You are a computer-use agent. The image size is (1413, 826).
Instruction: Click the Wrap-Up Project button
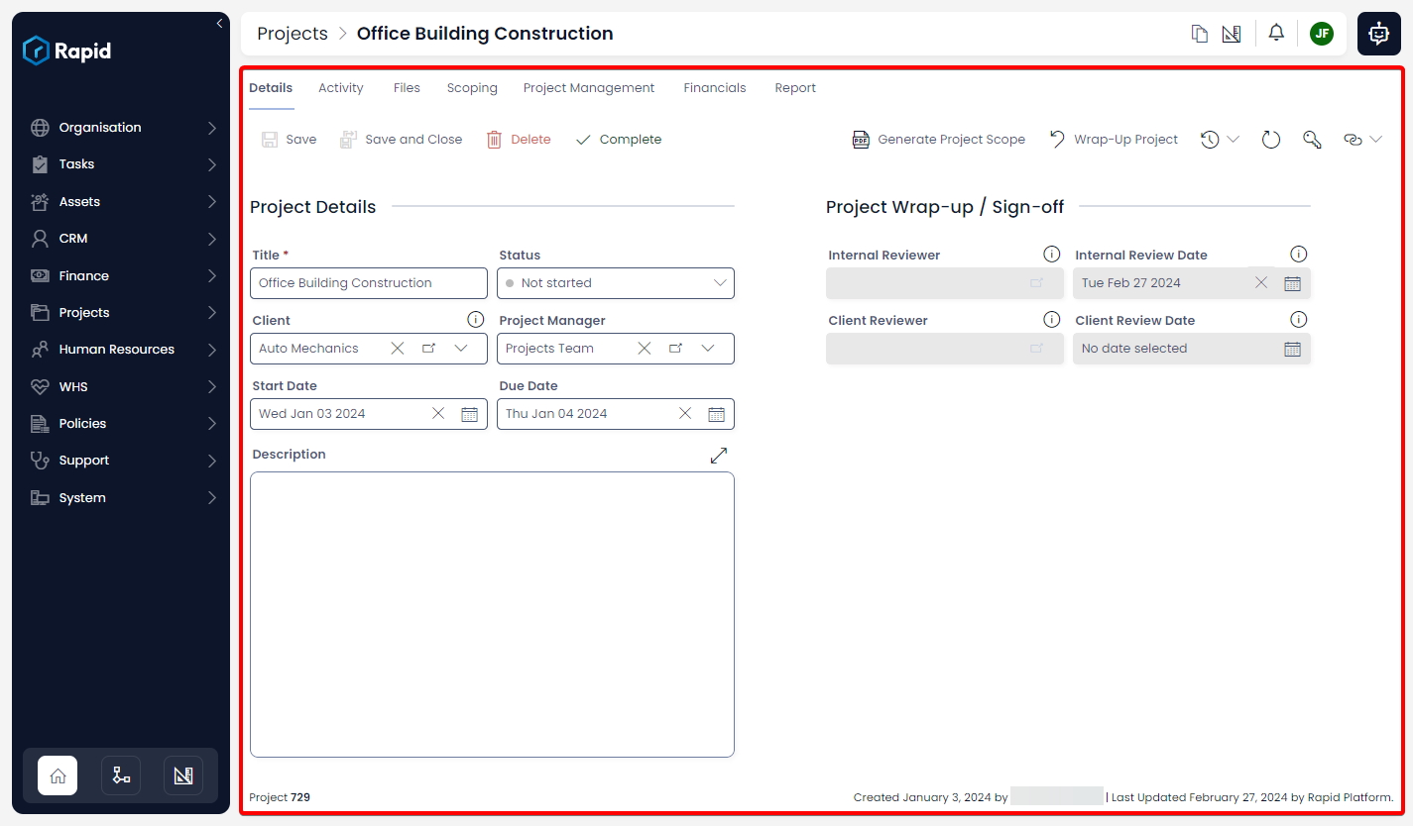click(1114, 140)
